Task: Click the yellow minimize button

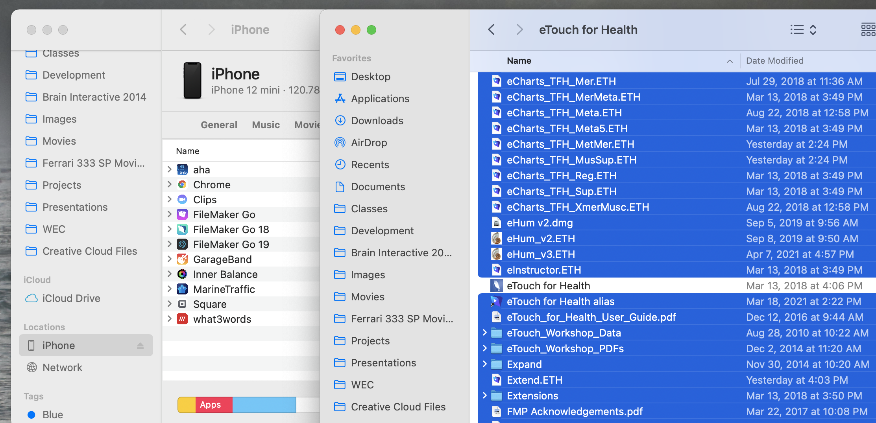Action: (356, 30)
